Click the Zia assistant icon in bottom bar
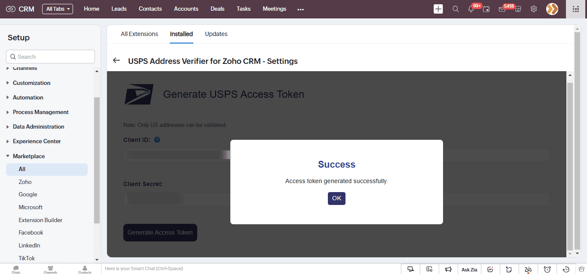The width and height of the screenshot is (587, 274). (x=528, y=269)
